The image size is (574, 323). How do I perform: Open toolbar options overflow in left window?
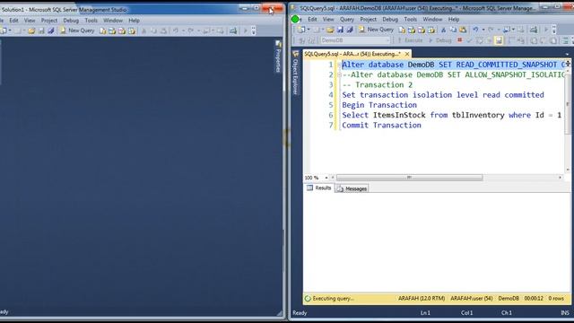(253, 31)
